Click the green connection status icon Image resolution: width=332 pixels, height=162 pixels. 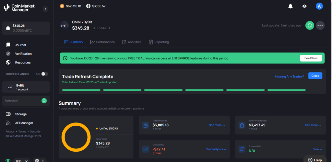tap(8, 160)
